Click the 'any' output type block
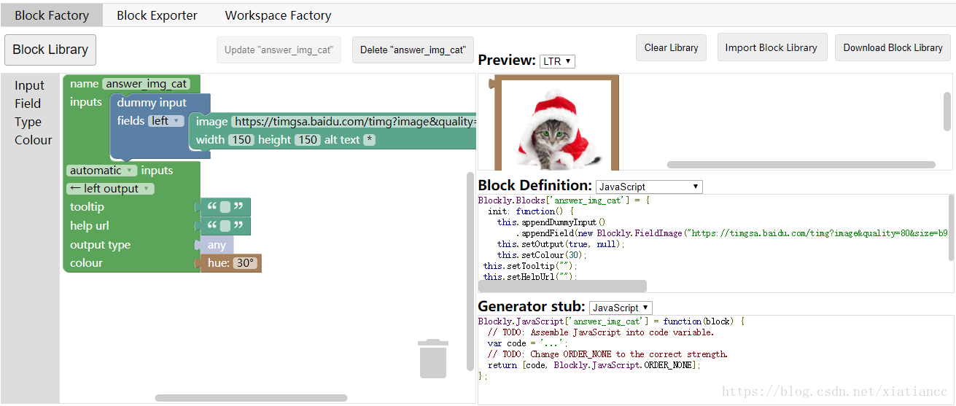The image size is (956, 406). [x=217, y=245]
